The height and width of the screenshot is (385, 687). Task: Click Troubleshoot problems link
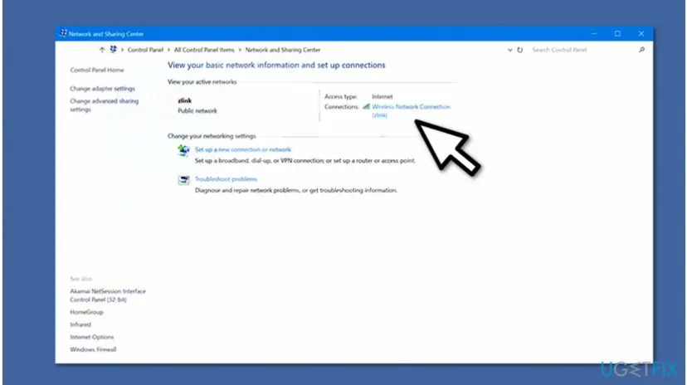[x=226, y=179]
